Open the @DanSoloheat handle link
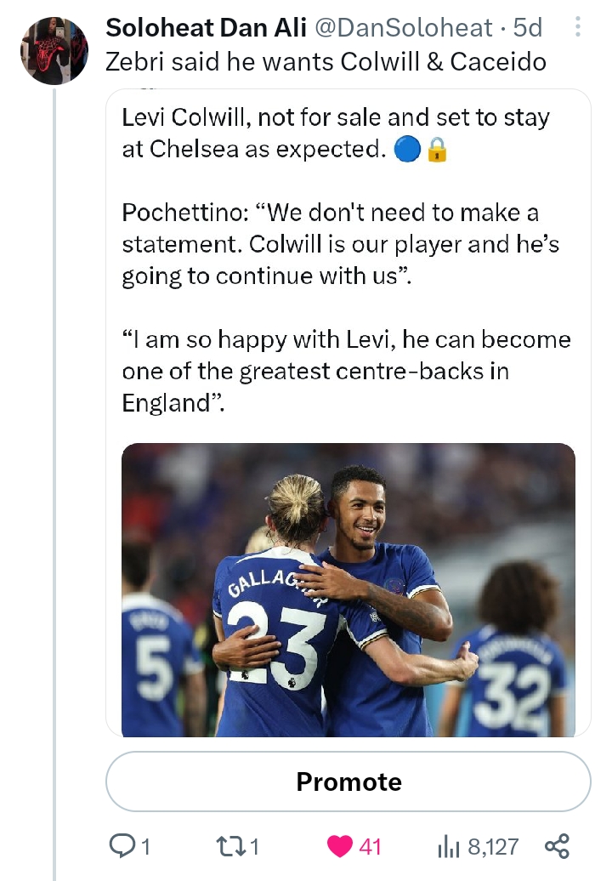612x881 pixels. 404,27
